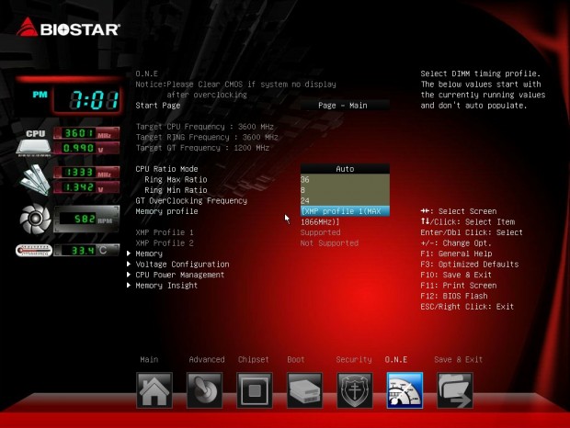Edit the GT OverClocking Frequency value 24
Image resolution: width=570 pixels, height=428 pixels.
(345, 200)
